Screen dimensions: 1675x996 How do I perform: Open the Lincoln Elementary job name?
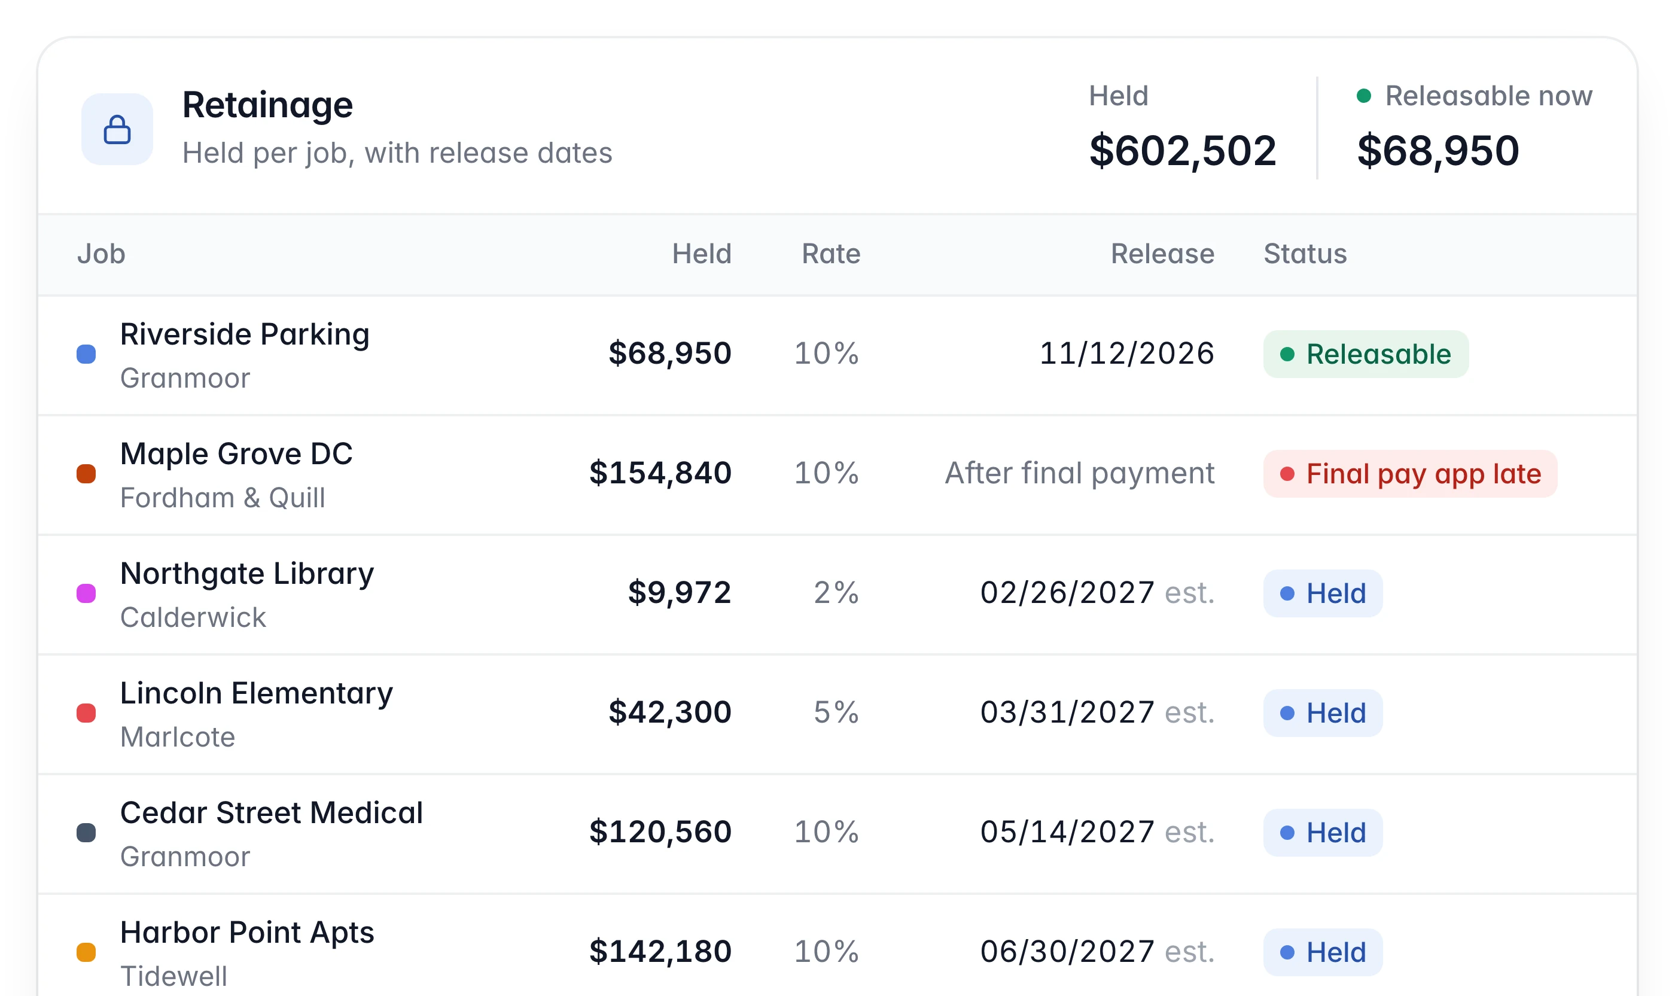click(x=257, y=693)
